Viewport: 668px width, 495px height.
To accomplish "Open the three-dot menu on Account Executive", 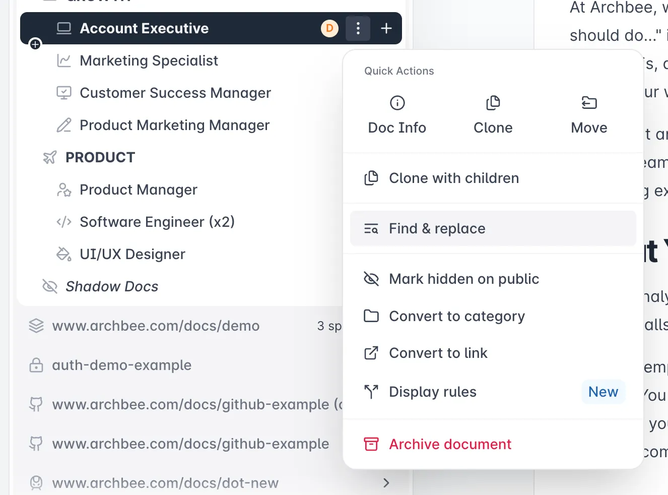I will click(358, 28).
